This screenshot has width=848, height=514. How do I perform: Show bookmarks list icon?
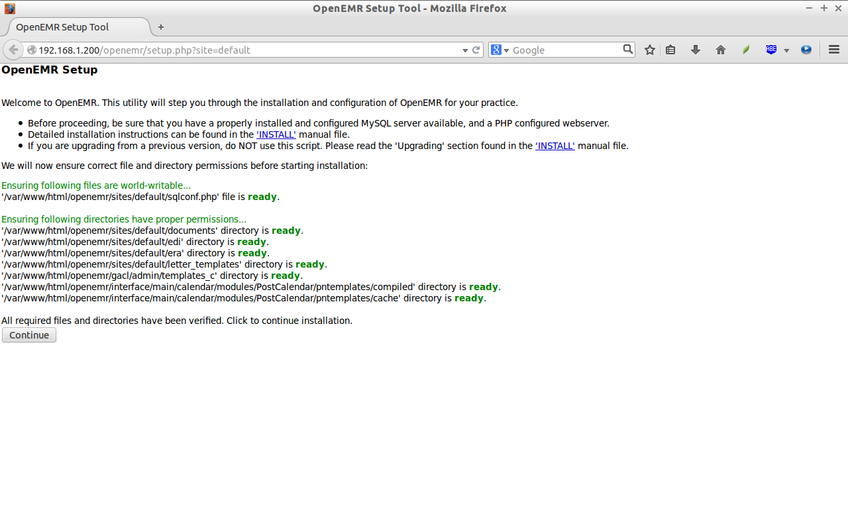click(x=670, y=50)
